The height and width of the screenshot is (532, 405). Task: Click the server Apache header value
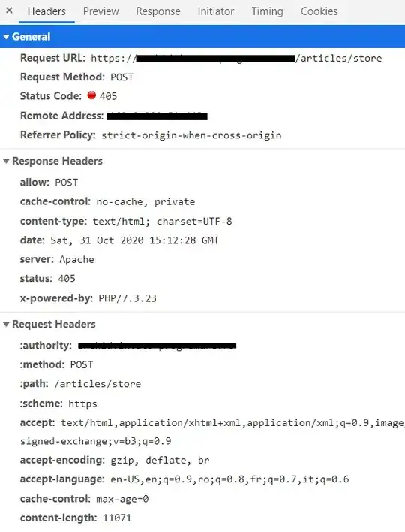76,259
